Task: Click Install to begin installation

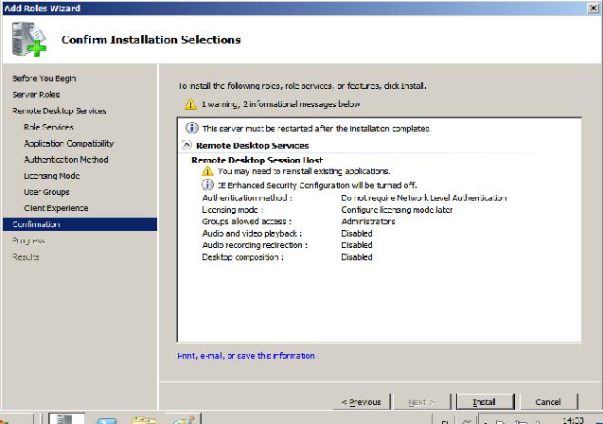Action: 485,401
